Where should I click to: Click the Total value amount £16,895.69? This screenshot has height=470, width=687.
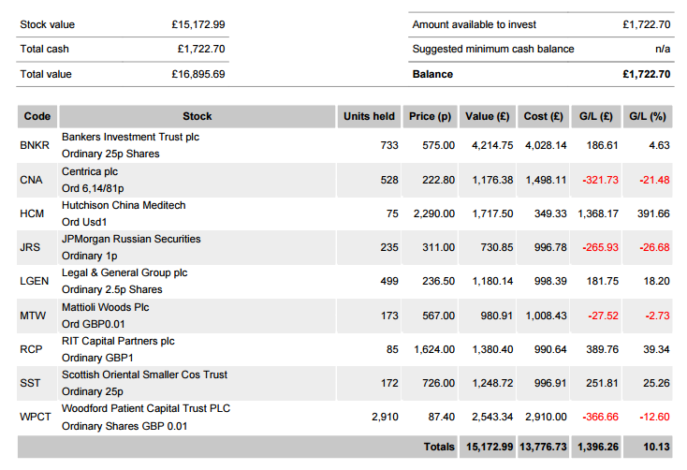click(198, 74)
